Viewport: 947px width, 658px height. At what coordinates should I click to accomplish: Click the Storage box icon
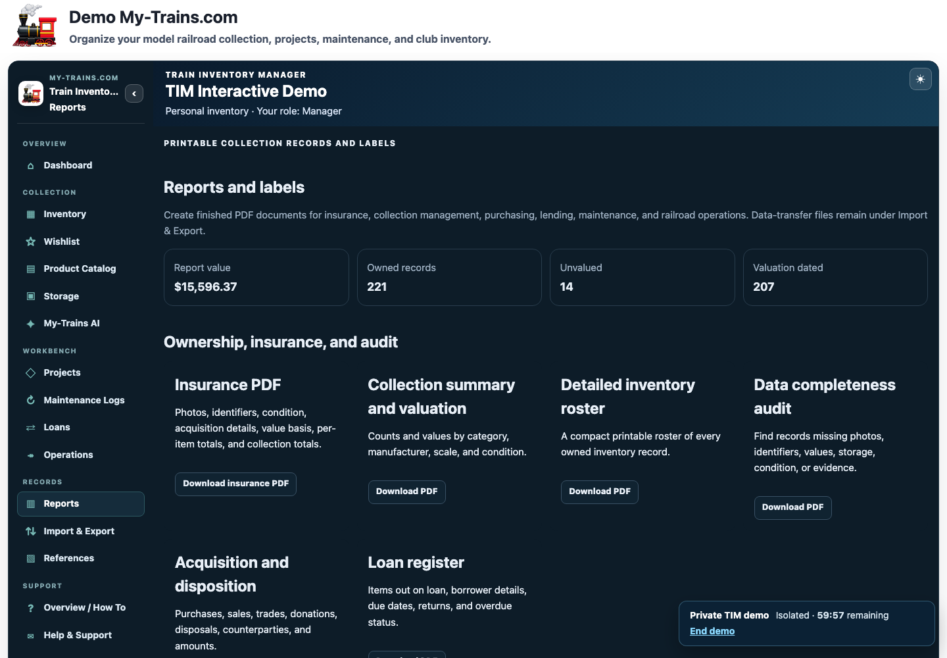[x=30, y=296]
